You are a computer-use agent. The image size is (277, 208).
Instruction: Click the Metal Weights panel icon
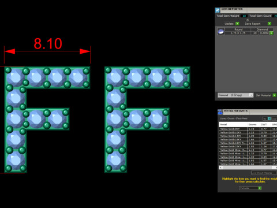[x=220, y=112]
